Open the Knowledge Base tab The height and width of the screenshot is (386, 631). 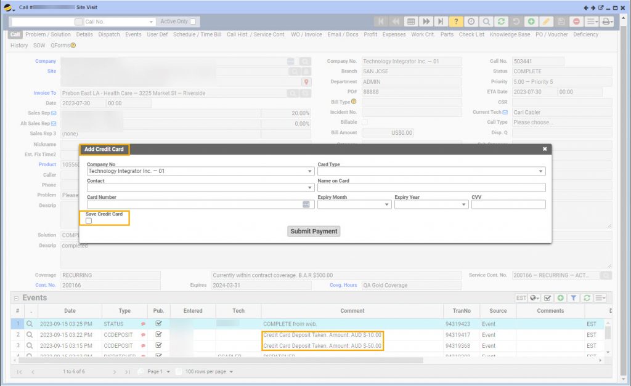pyautogui.click(x=511, y=34)
